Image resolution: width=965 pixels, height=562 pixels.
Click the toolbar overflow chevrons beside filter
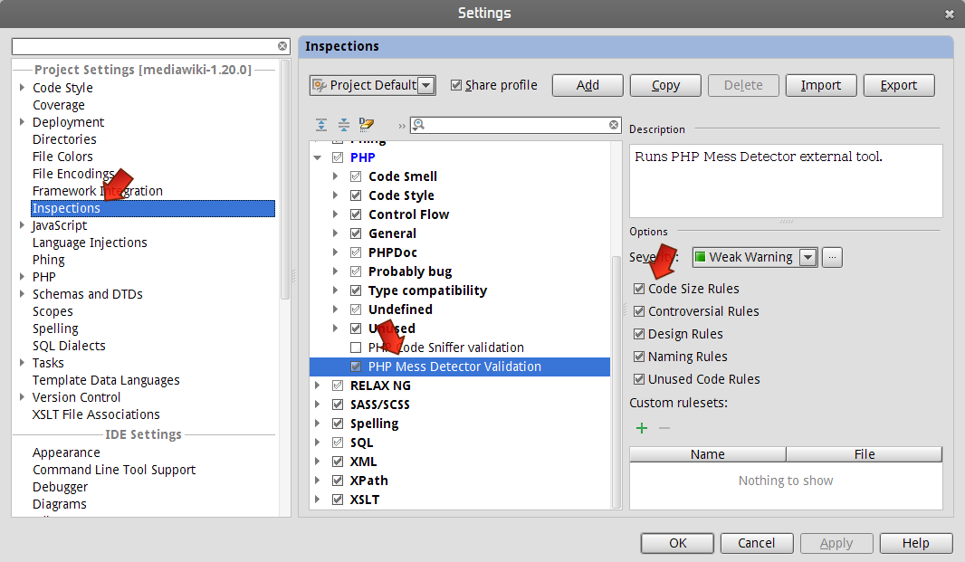point(402,126)
